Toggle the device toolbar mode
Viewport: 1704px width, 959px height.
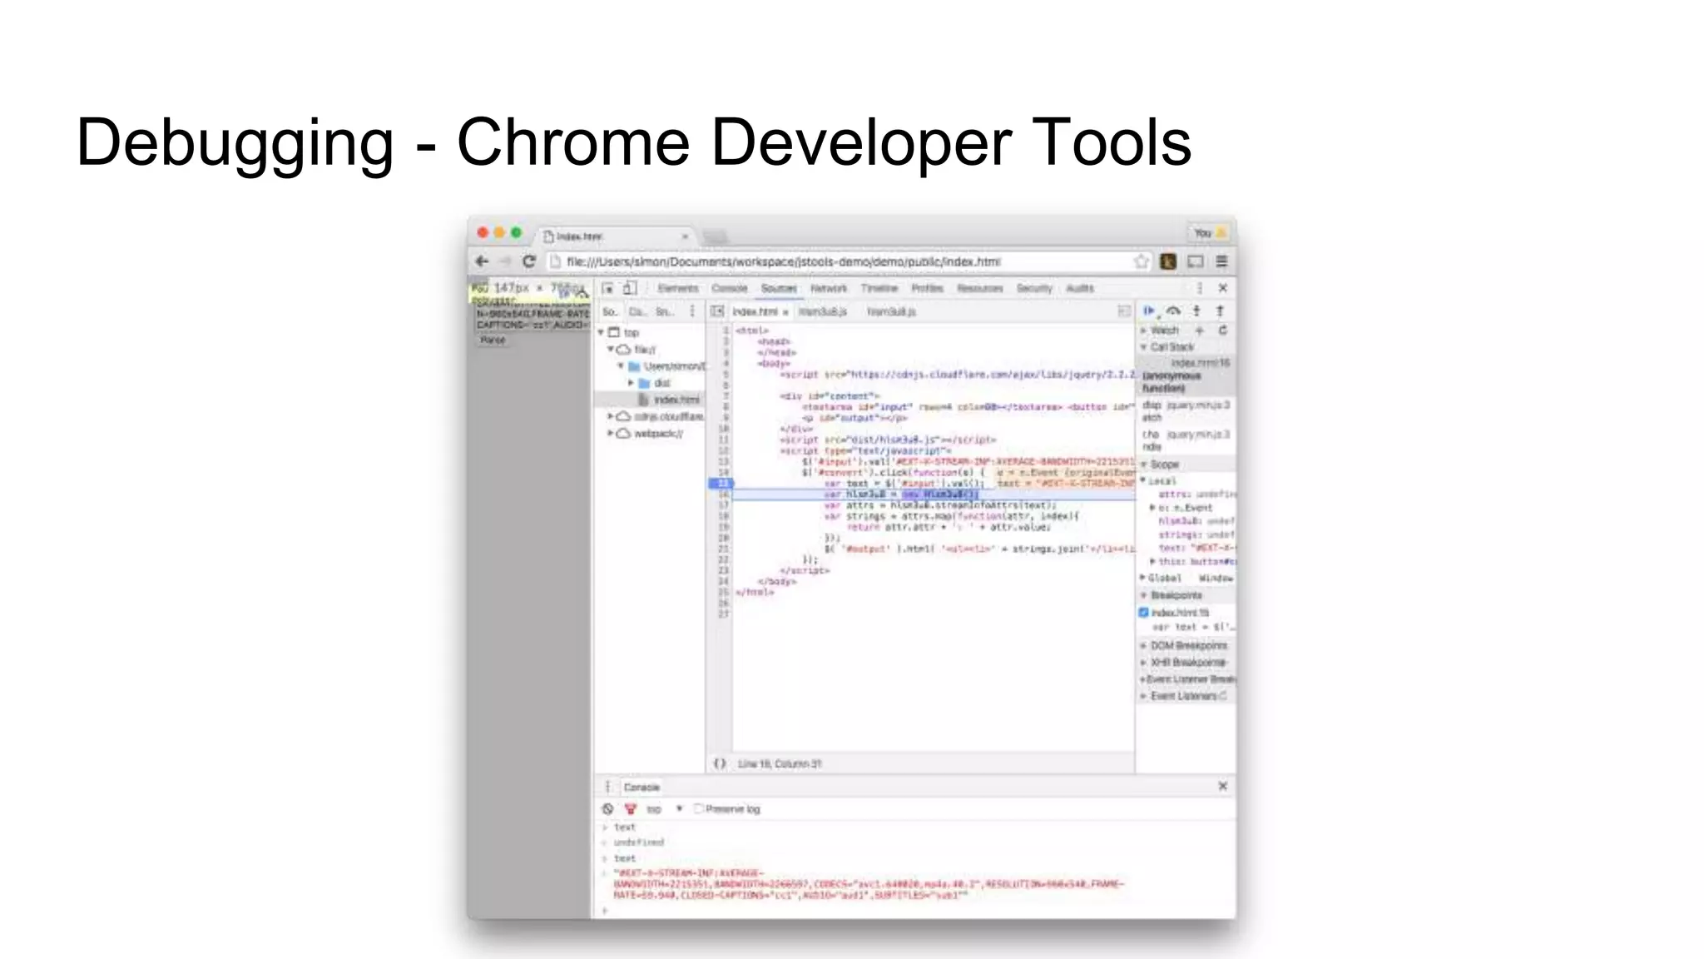[x=630, y=288]
